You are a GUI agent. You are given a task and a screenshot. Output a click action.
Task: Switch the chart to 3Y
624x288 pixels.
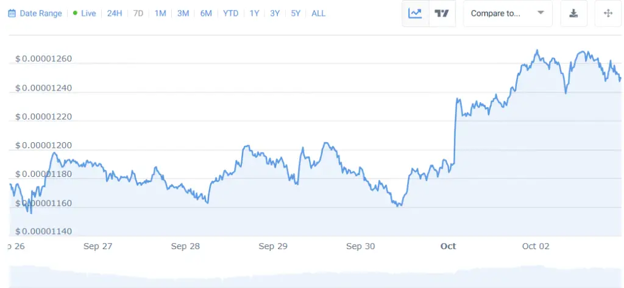275,13
